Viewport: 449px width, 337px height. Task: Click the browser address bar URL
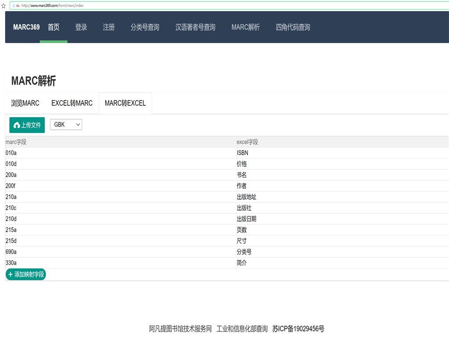click(53, 5)
